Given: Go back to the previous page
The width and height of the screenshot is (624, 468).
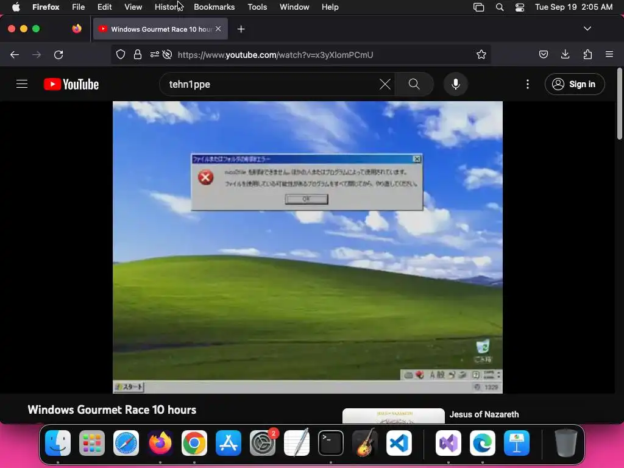Looking at the screenshot, I should click(x=15, y=54).
